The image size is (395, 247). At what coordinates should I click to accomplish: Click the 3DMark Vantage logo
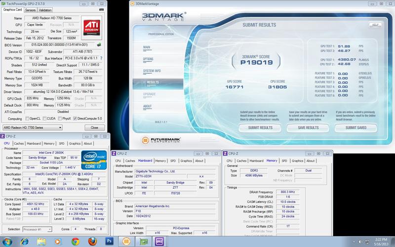pyautogui.click(x=164, y=17)
